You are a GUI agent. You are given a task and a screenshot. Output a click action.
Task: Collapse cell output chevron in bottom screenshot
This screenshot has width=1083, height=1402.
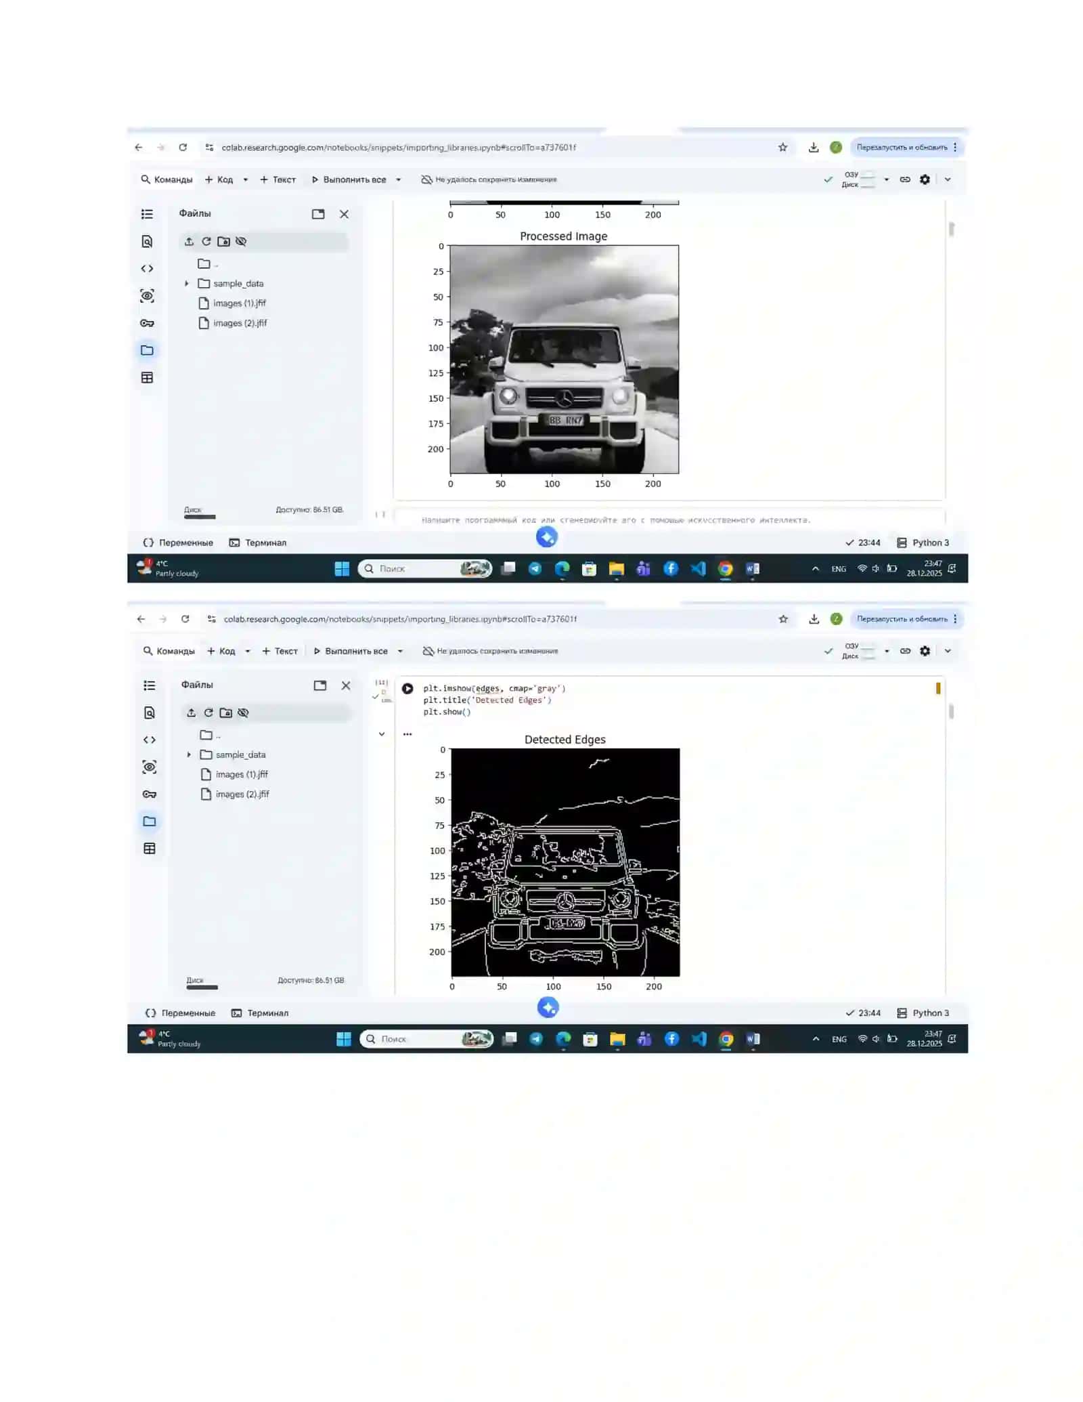coord(382,734)
